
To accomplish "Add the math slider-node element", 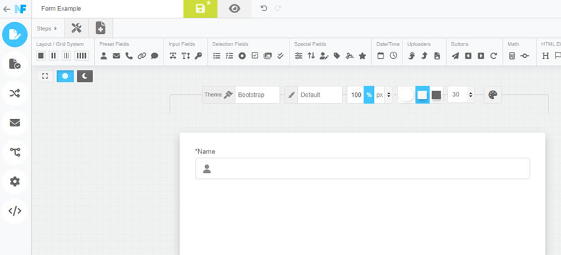I will coord(524,56).
